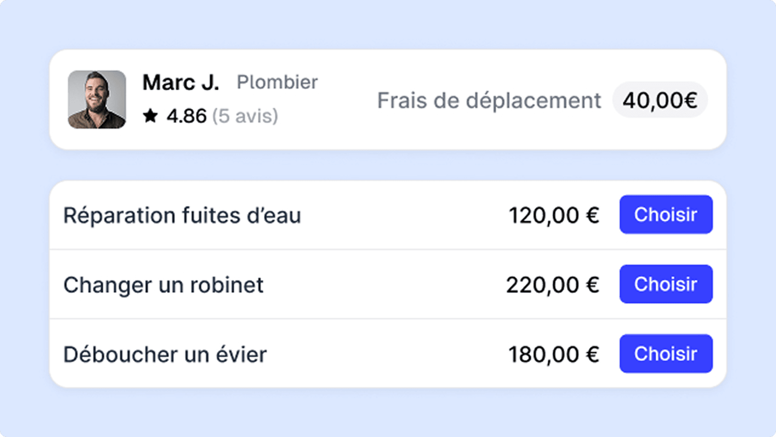Click the star rating icon

(151, 116)
